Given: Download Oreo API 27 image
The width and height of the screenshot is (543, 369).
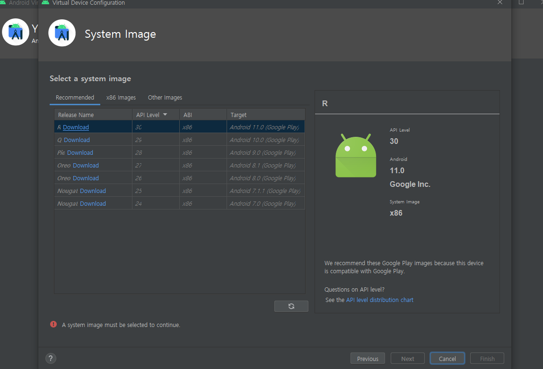Looking at the screenshot, I should [86, 166].
